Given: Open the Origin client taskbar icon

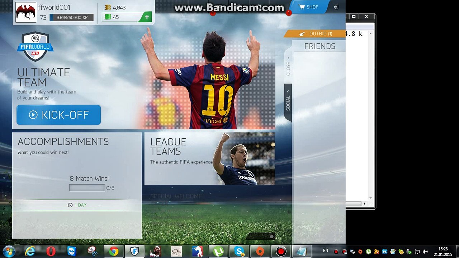Looking at the screenshot, I should click(260, 252).
